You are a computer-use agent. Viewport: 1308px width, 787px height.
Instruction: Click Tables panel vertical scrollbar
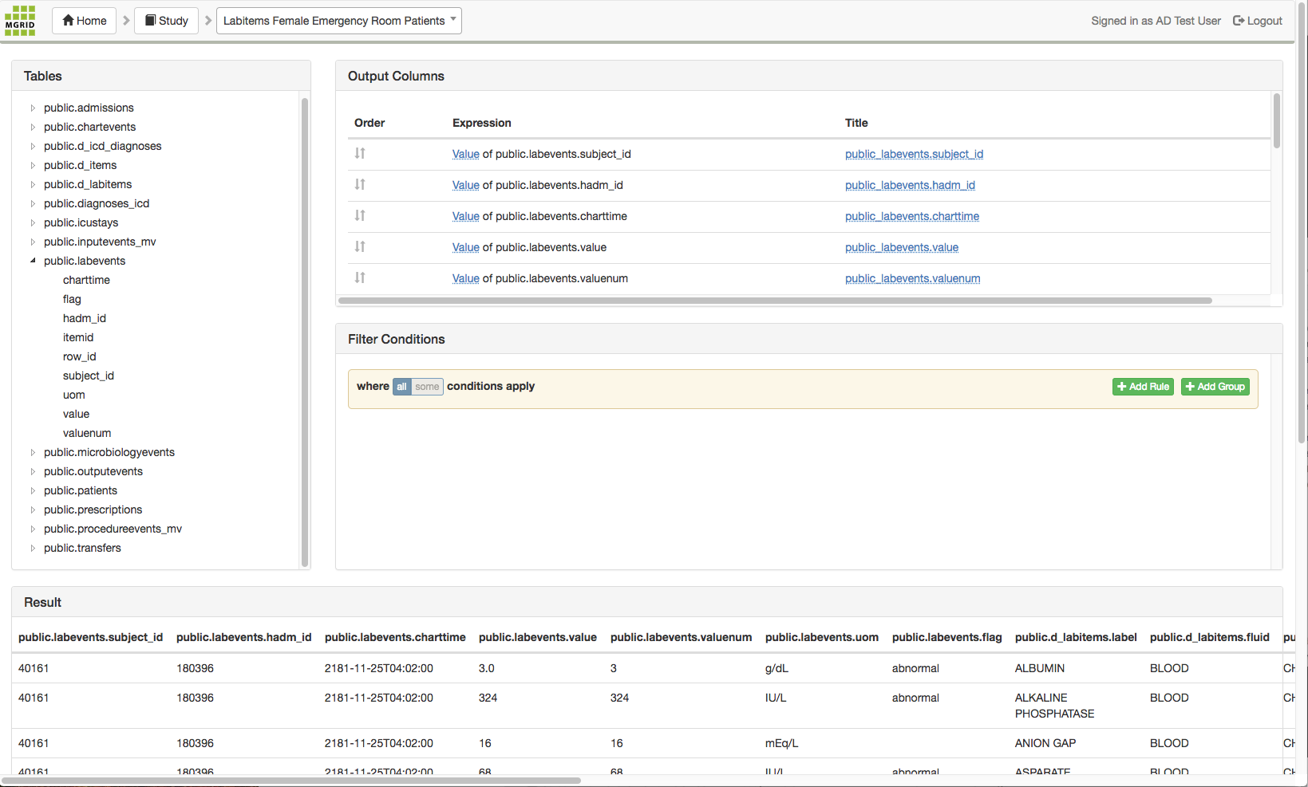[305, 332]
